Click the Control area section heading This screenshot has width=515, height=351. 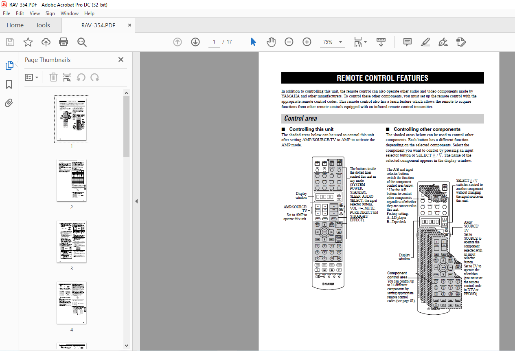coord(300,119)
